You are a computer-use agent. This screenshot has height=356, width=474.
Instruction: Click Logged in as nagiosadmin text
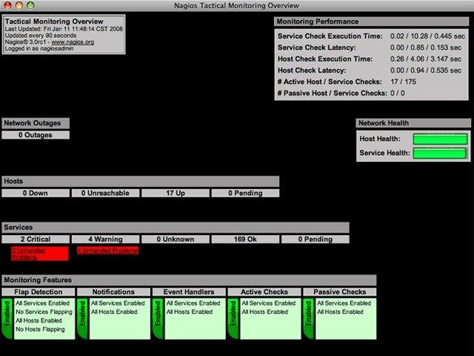pos(39,48)
